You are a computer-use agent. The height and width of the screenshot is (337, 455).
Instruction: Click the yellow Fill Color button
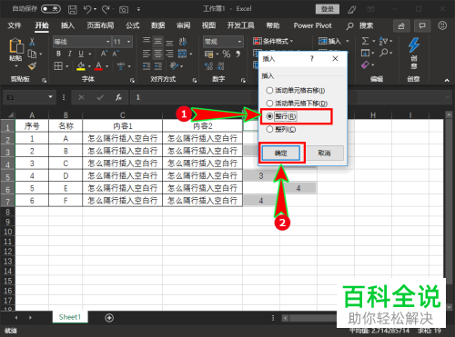(81, 65)
